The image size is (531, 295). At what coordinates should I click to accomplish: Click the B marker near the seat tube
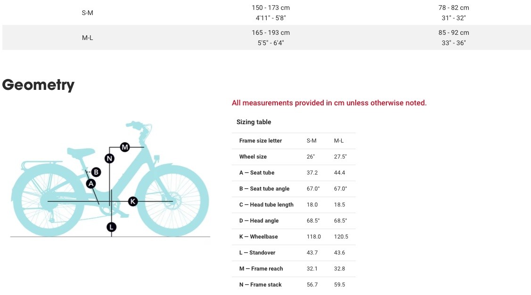(x=96, y=172)
